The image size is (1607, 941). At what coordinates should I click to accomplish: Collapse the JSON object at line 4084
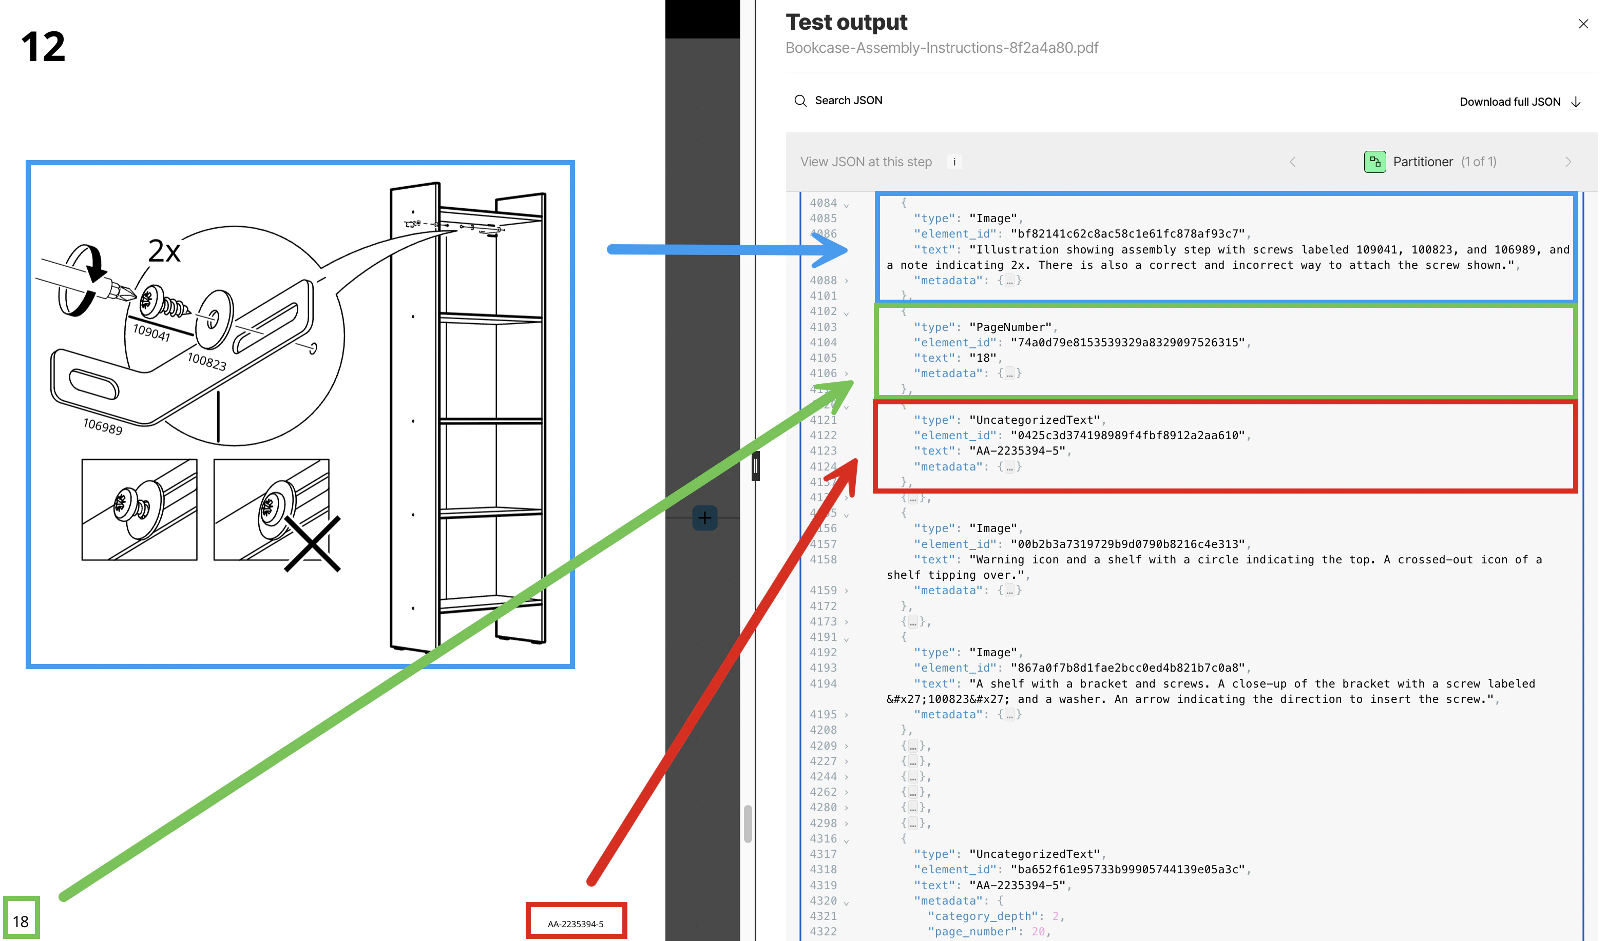coord(846,204)
